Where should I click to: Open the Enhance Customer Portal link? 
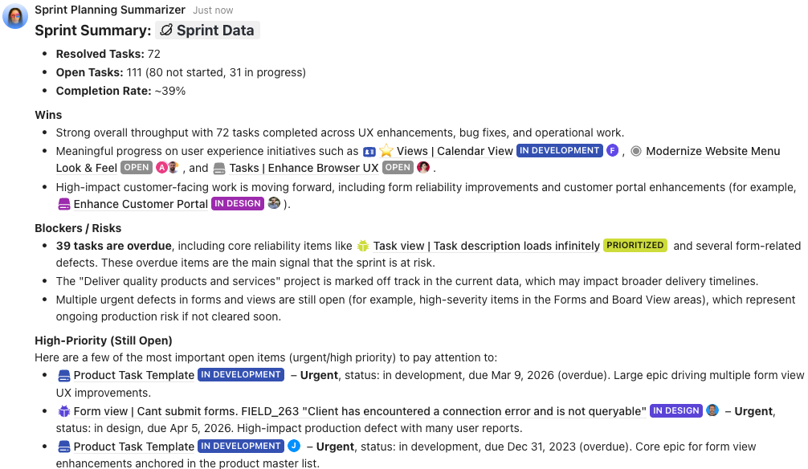pos(141,203)
